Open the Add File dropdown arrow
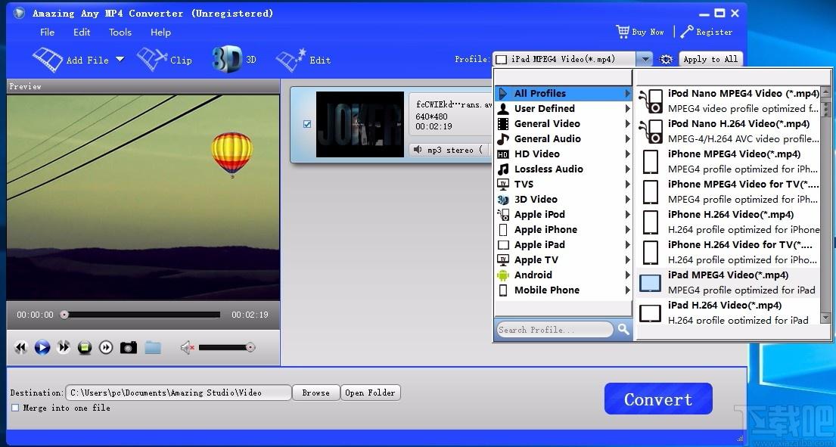836x447 pixels. click(120, 59)
